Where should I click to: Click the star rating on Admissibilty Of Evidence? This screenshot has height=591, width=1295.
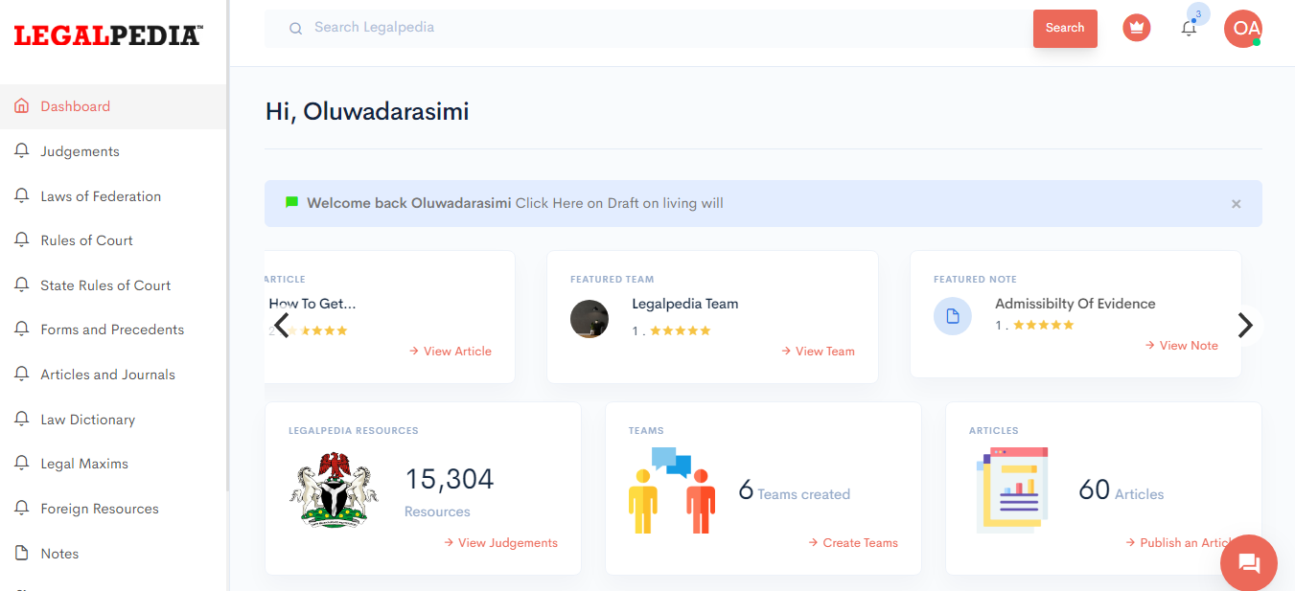(x=1044, y=325)
